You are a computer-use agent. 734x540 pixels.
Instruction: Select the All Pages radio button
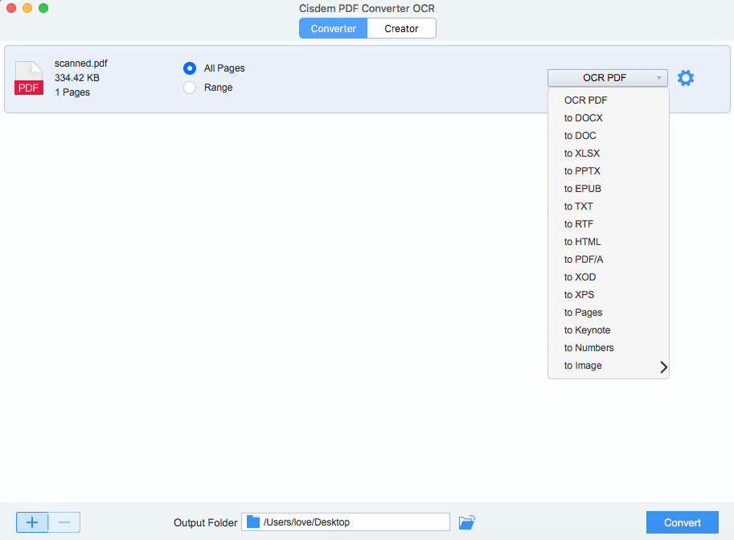[x=190, y=68]
